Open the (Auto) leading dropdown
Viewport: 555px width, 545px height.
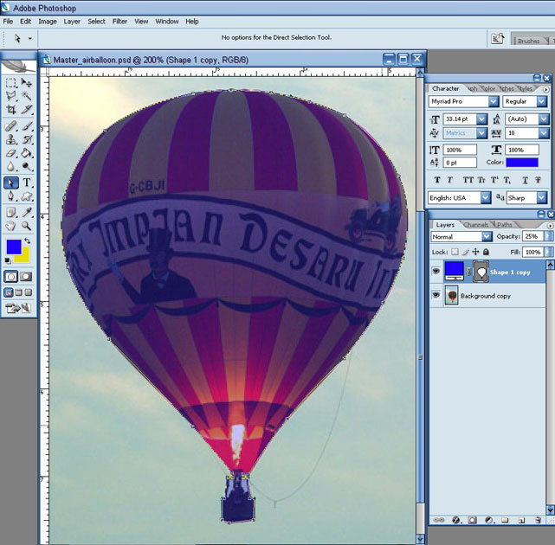[x=544, y=119]
